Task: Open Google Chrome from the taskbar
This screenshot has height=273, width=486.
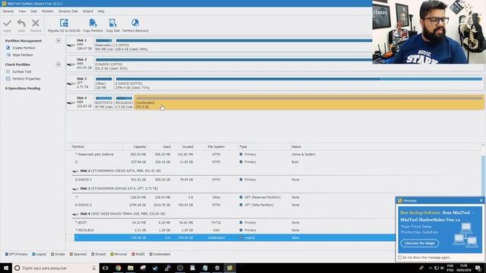Action: pyautogui.click(x=118, y=268)
